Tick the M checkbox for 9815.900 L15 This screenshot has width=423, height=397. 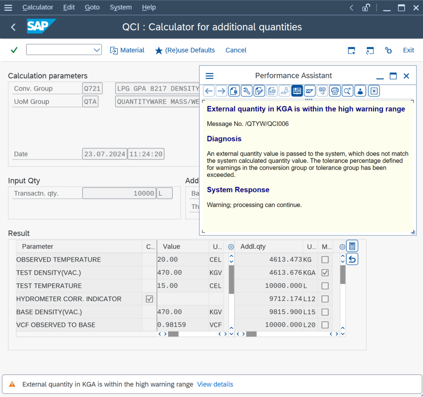coord(325,312)
